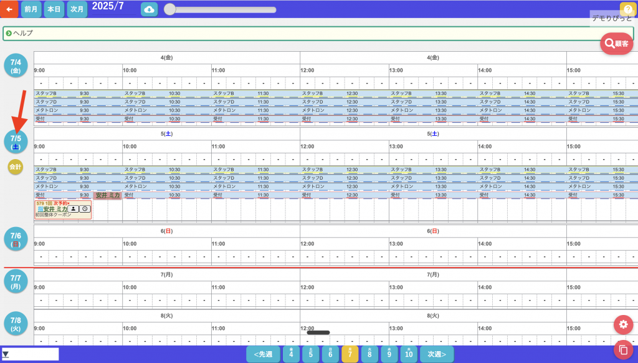This screenshot has height=363, width=638.
Task: Click the 9:00 time header of 7/6 (日)
Action: [39, 244]
